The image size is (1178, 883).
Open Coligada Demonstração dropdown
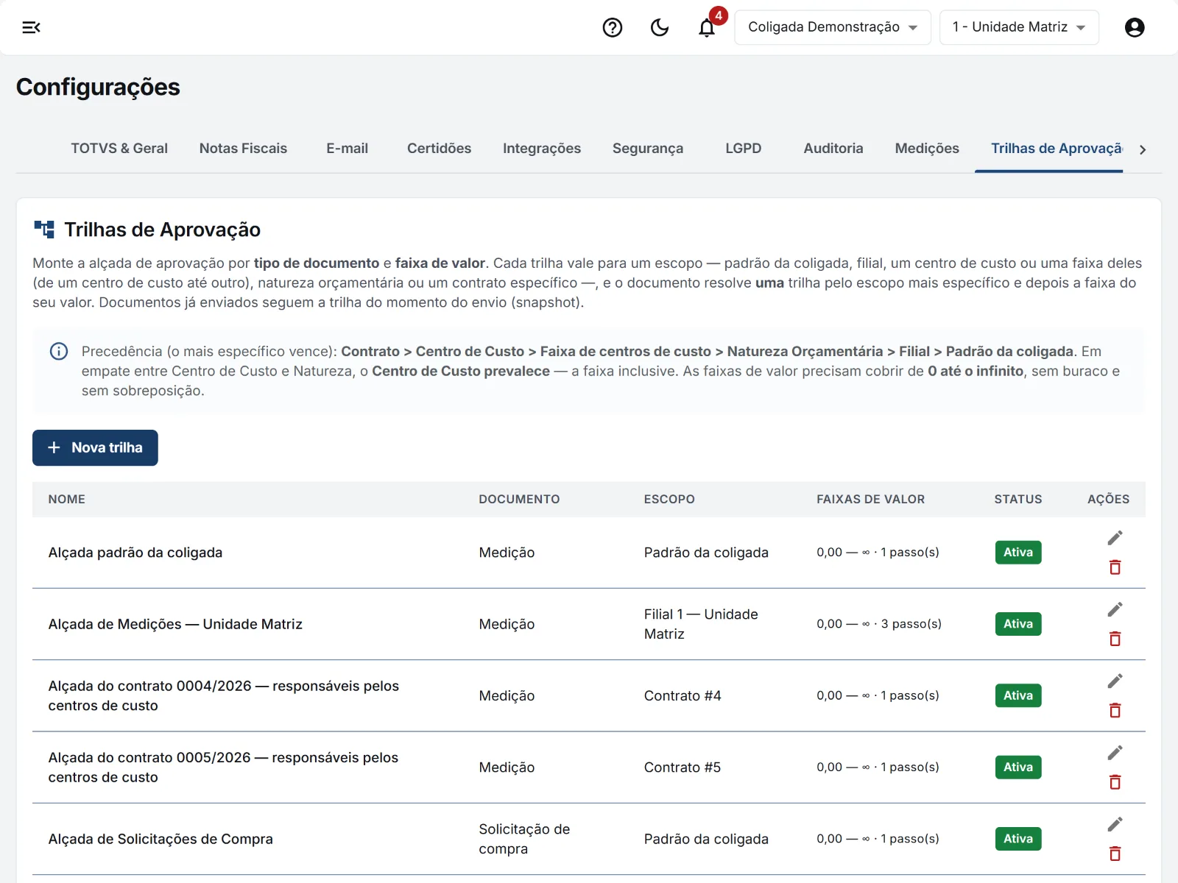pos(833,27)
